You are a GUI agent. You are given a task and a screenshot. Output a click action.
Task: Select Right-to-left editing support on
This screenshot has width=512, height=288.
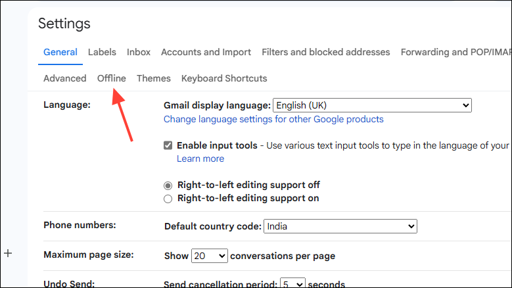(168, 199)
